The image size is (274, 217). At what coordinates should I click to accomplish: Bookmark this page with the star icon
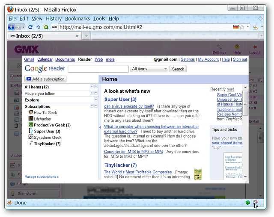click(242, 27)
